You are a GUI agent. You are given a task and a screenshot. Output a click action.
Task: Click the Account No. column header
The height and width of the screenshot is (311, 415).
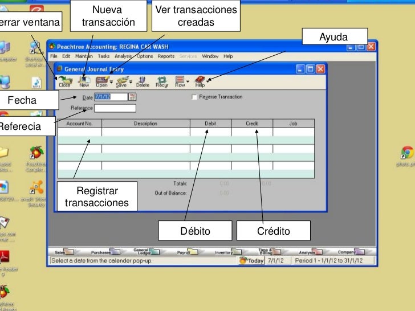(80, 124)
